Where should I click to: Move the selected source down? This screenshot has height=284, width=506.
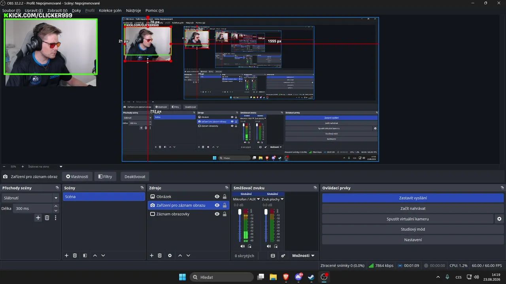(x=188, y=256)
